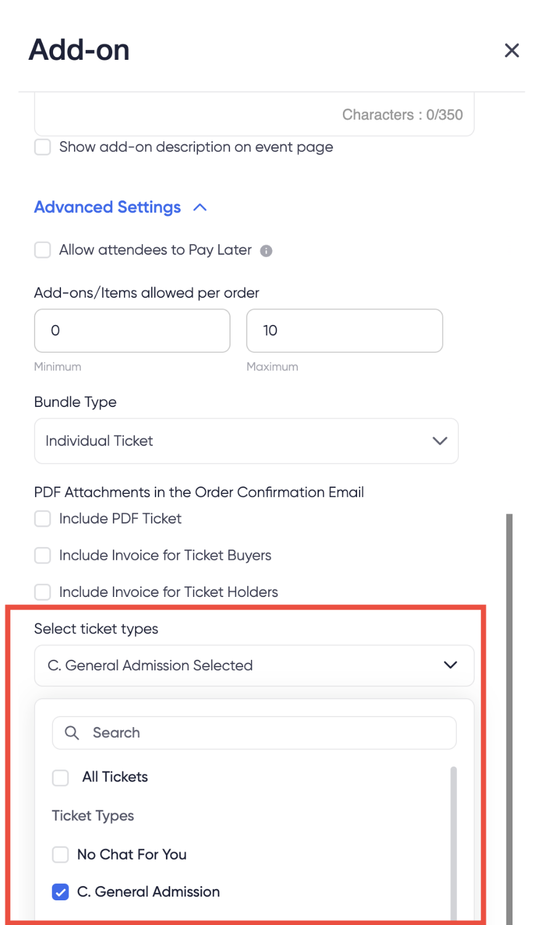Focus the ticket types Search field

pyautogui.click(x=254, y=733)
